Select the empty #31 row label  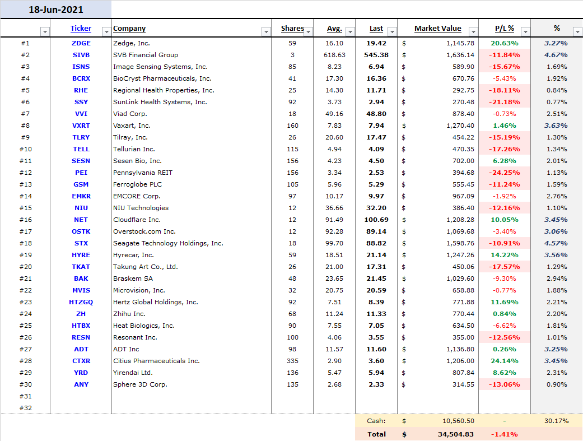[25, 396]
